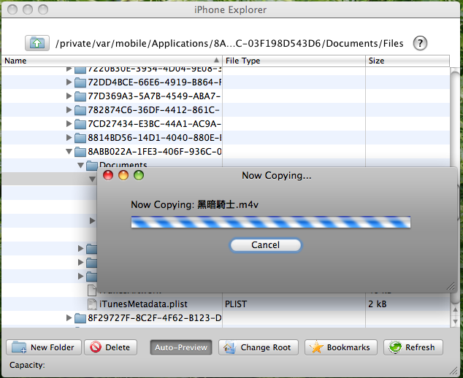Screen dimensions: 463x378
Task: Select the 7CD27434-E3BC-44A1-AC9A folder name
Action: point(154,123)
